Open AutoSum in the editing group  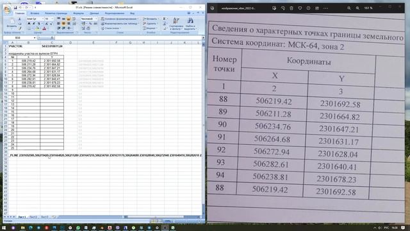click(x=164, y=19)
